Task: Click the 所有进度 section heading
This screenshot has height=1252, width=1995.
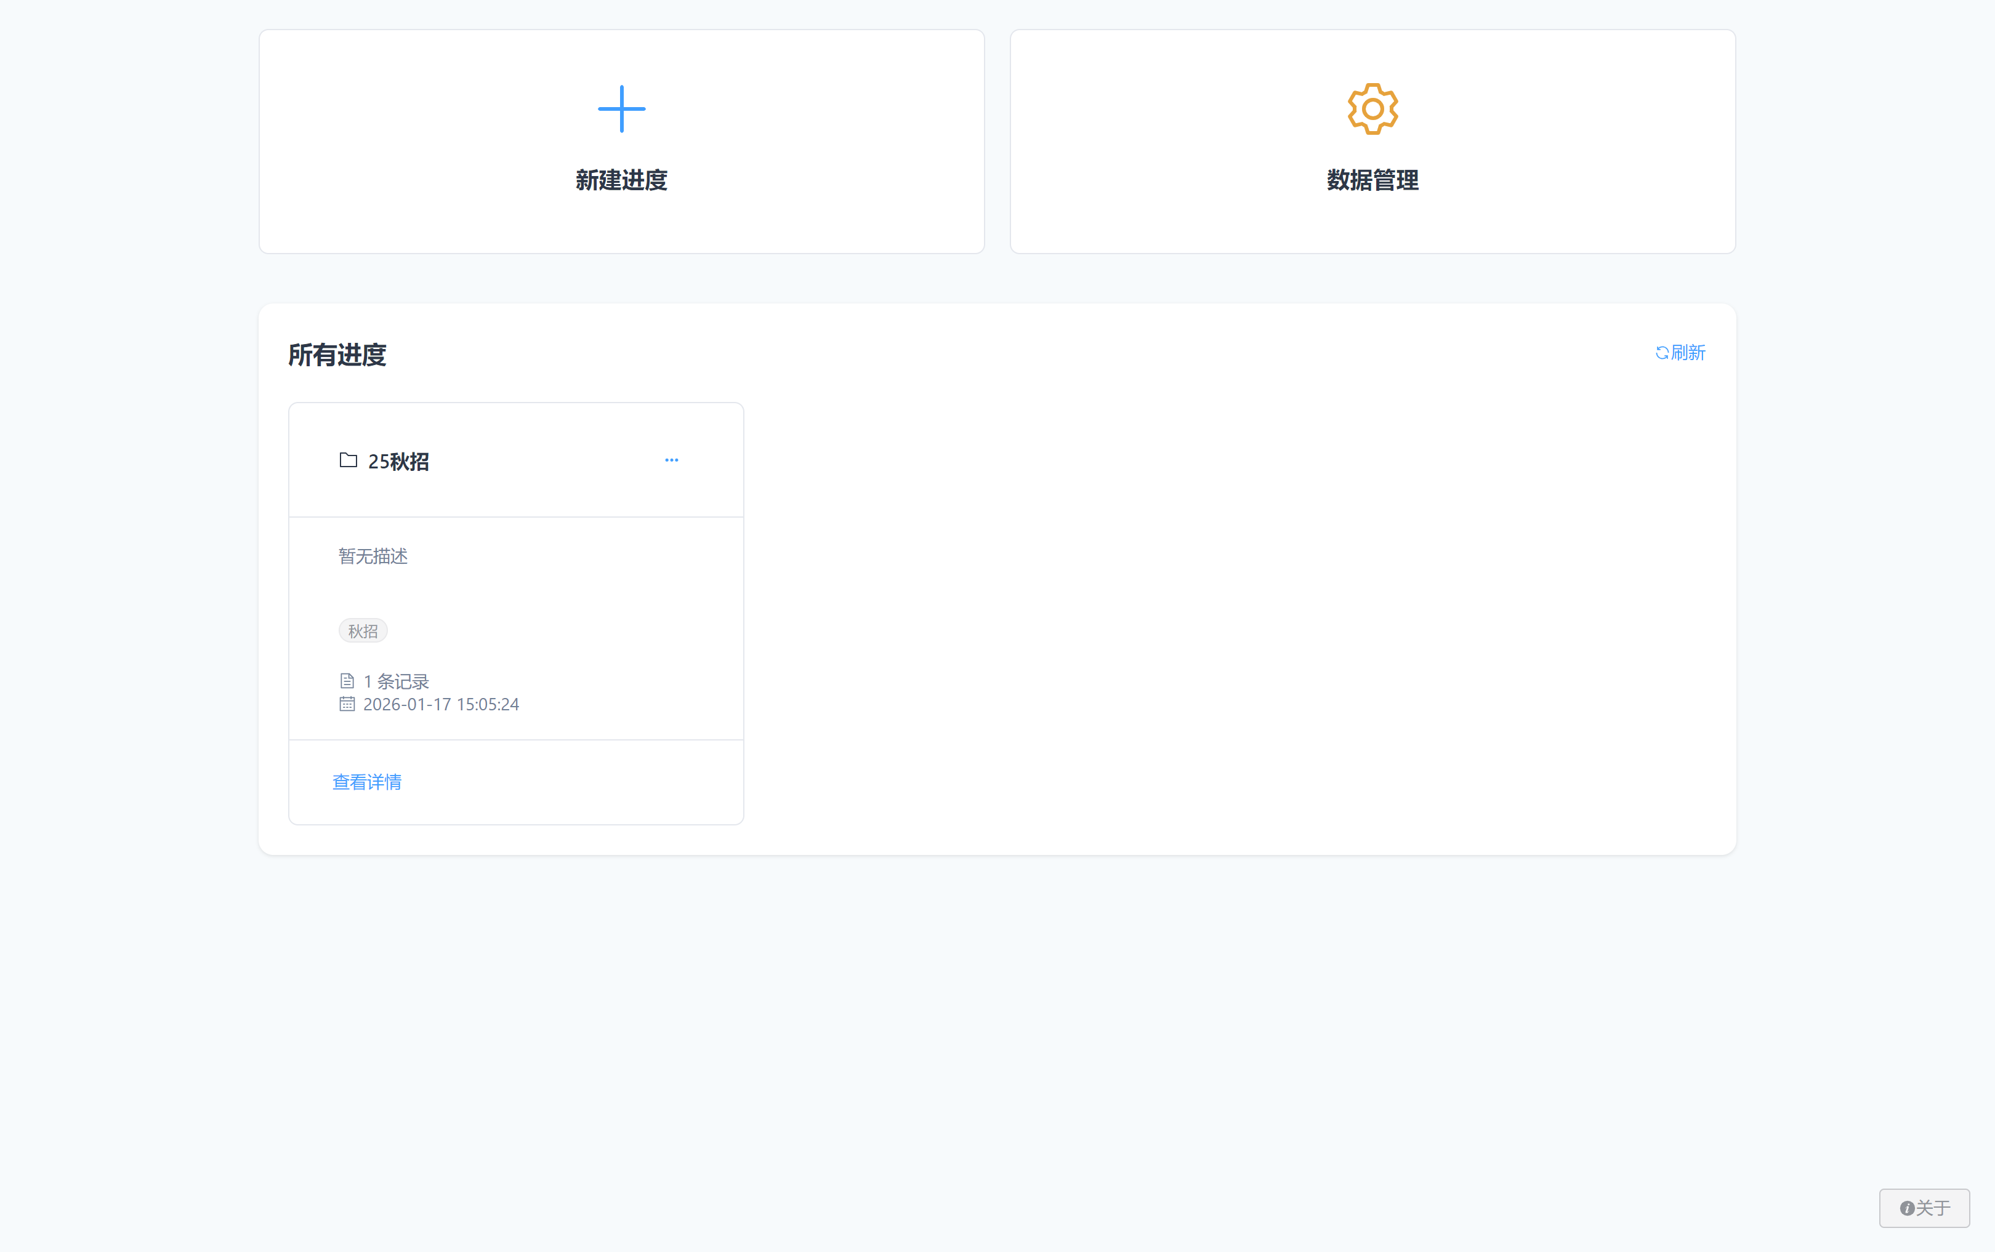Action: pyautogui.click(x=337, y=355)
